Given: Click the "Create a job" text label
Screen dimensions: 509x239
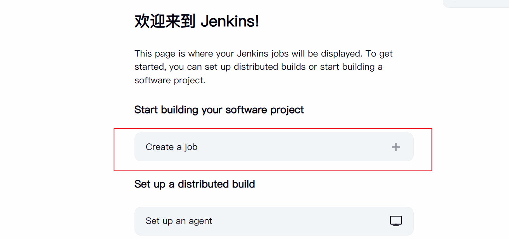Looking at the screenshot, I should (171, 147).
